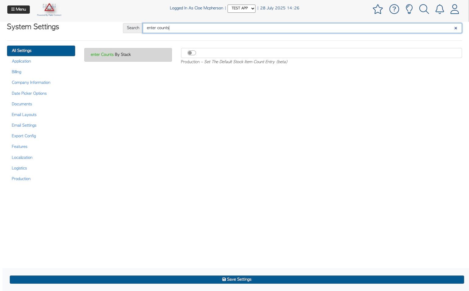Select the 'enter Counts By Stack' setting row

128,55
